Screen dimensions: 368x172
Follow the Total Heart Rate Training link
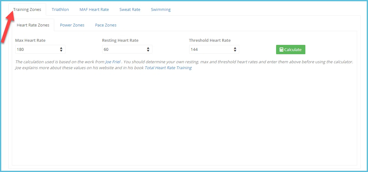pyautogui.click(x=168, y=68)
